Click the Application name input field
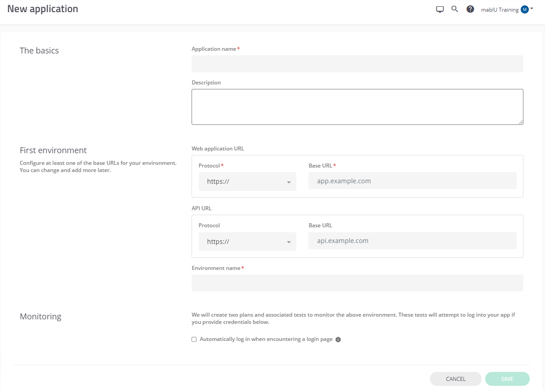Image resolution: width=545 pixels, height=389 pixels. tap(357, 64)
